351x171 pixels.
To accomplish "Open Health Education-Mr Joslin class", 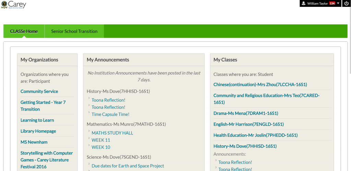I will [255, 135].
